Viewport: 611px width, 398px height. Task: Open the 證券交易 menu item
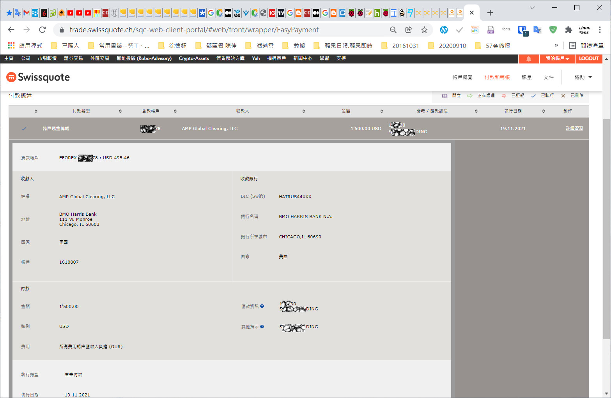73,58
